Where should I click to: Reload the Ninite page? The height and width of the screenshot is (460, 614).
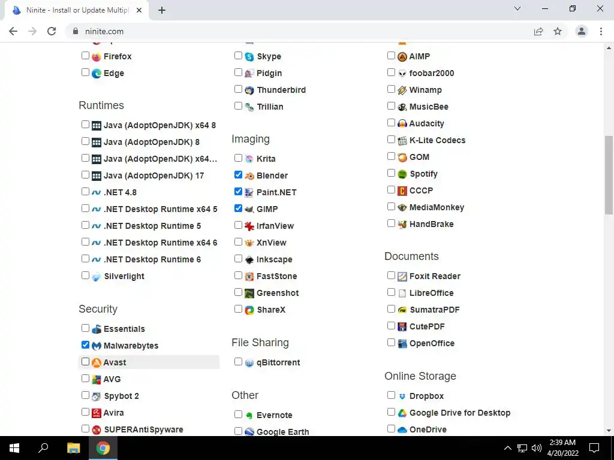[52, 31]
